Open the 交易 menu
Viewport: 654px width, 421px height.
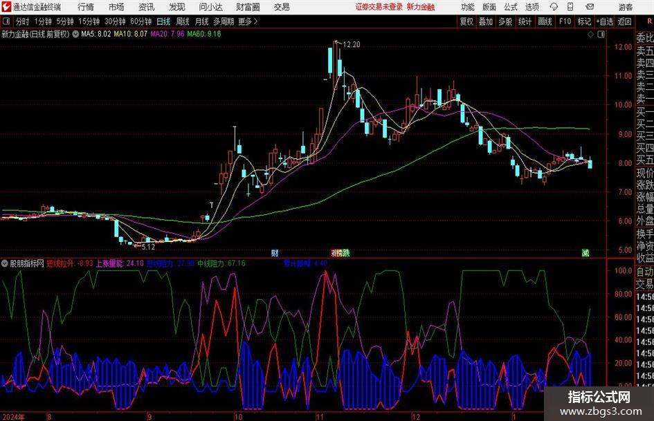click(282, 7)
